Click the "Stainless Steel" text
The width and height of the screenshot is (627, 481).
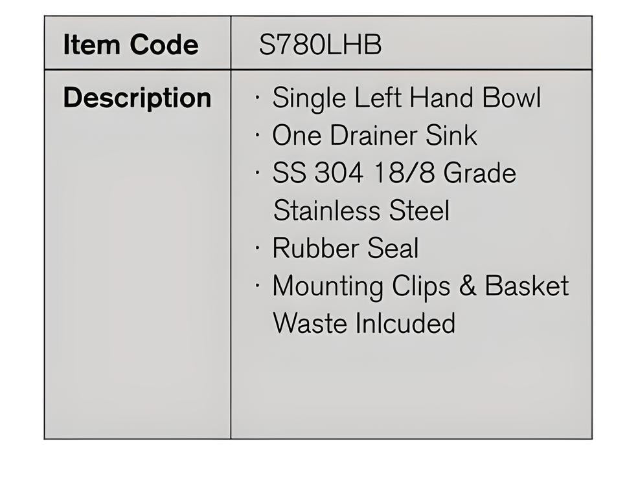click(361, 211)
